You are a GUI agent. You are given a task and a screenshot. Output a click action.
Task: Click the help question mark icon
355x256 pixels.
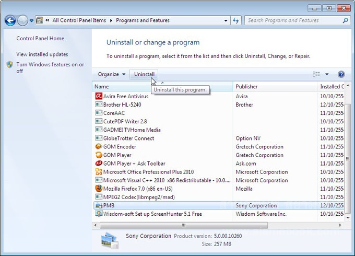pyautogui.click(x=341, y=74)
